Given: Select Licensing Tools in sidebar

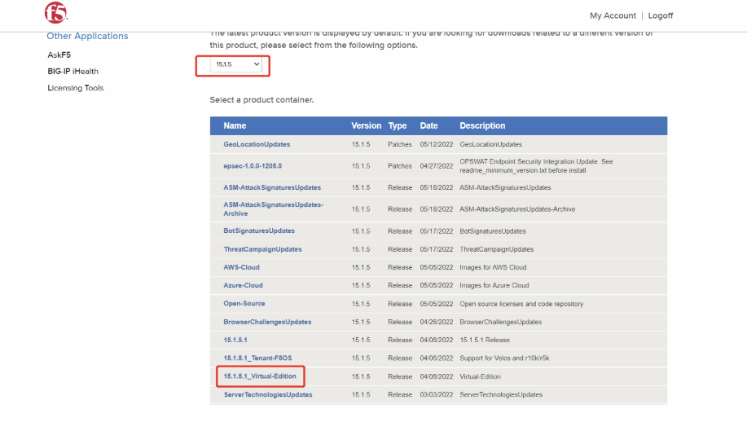Looking at the screenshot, I should [75, 88].
